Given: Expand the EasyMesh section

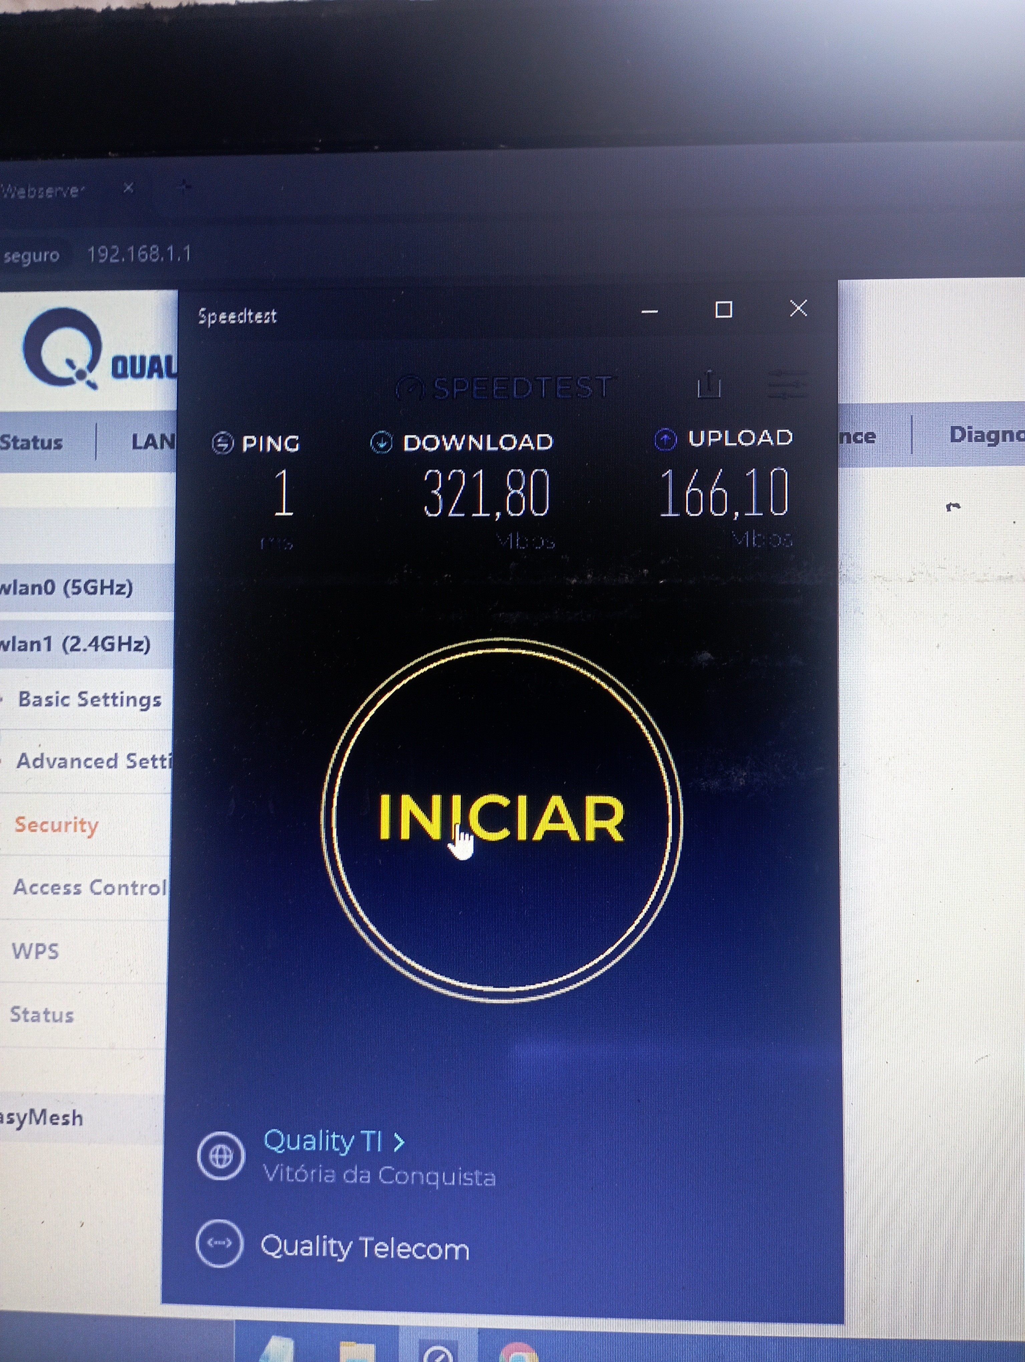Looking at the screenshot, I should 42,1117.
